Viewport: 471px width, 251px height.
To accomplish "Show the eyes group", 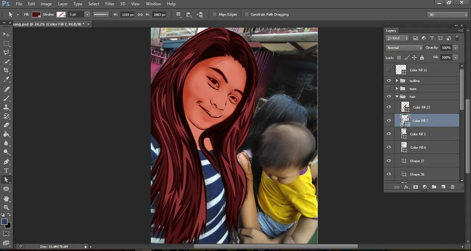I will [389, 88].
